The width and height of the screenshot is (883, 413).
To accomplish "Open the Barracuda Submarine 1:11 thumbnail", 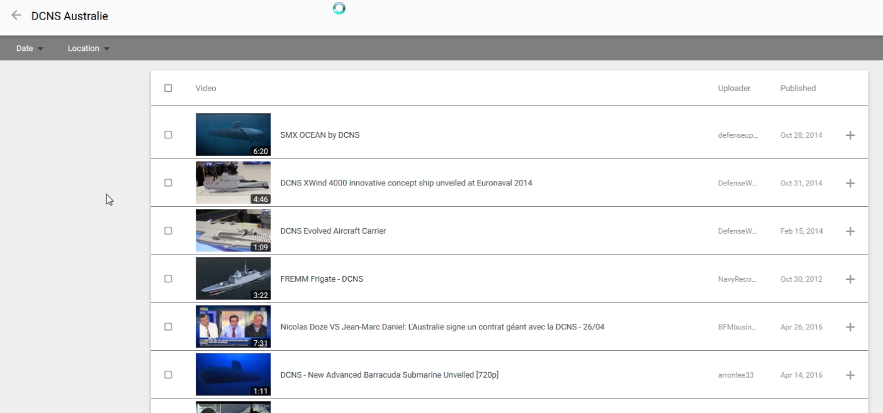I will pyautogui.click(x=233, y=375).
